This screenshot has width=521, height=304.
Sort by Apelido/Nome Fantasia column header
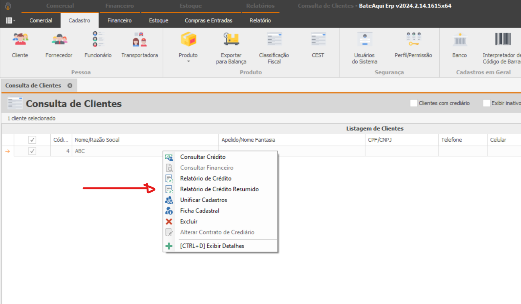pyautogui.click(x=292, y=140)
